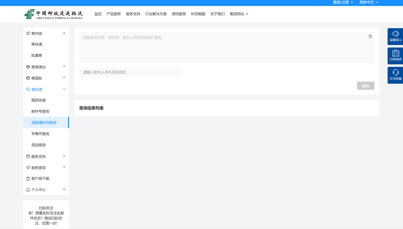Screen dimensions: 403x229
Task: Click the 服务支持 sidebar icon
Action: (28, 157)
